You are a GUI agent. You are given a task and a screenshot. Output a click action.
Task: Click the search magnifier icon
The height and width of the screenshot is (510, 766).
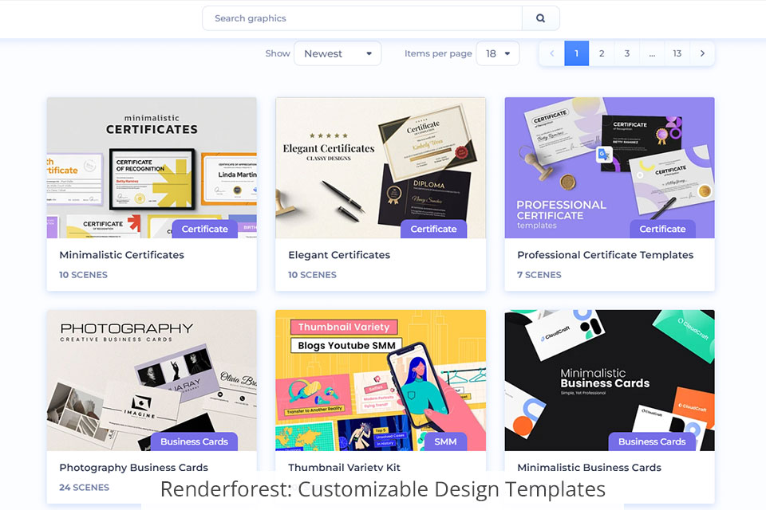540,18
